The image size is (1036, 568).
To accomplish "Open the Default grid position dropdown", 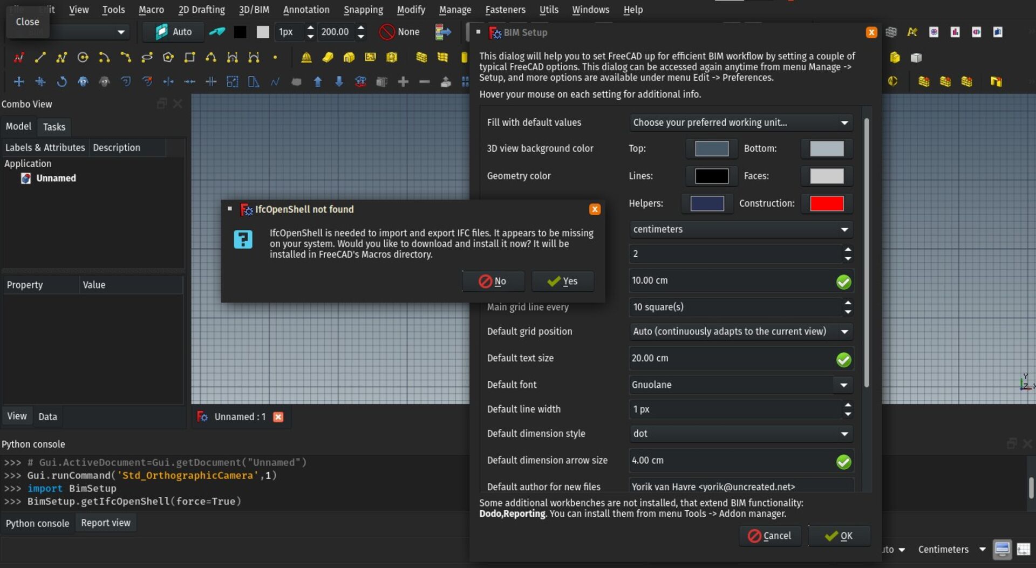I will tap(741, 331).
